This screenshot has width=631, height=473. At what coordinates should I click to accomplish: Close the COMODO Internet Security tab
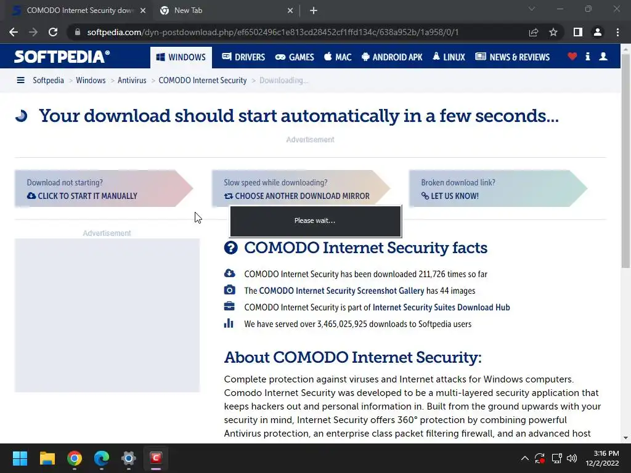coord(143,10)
